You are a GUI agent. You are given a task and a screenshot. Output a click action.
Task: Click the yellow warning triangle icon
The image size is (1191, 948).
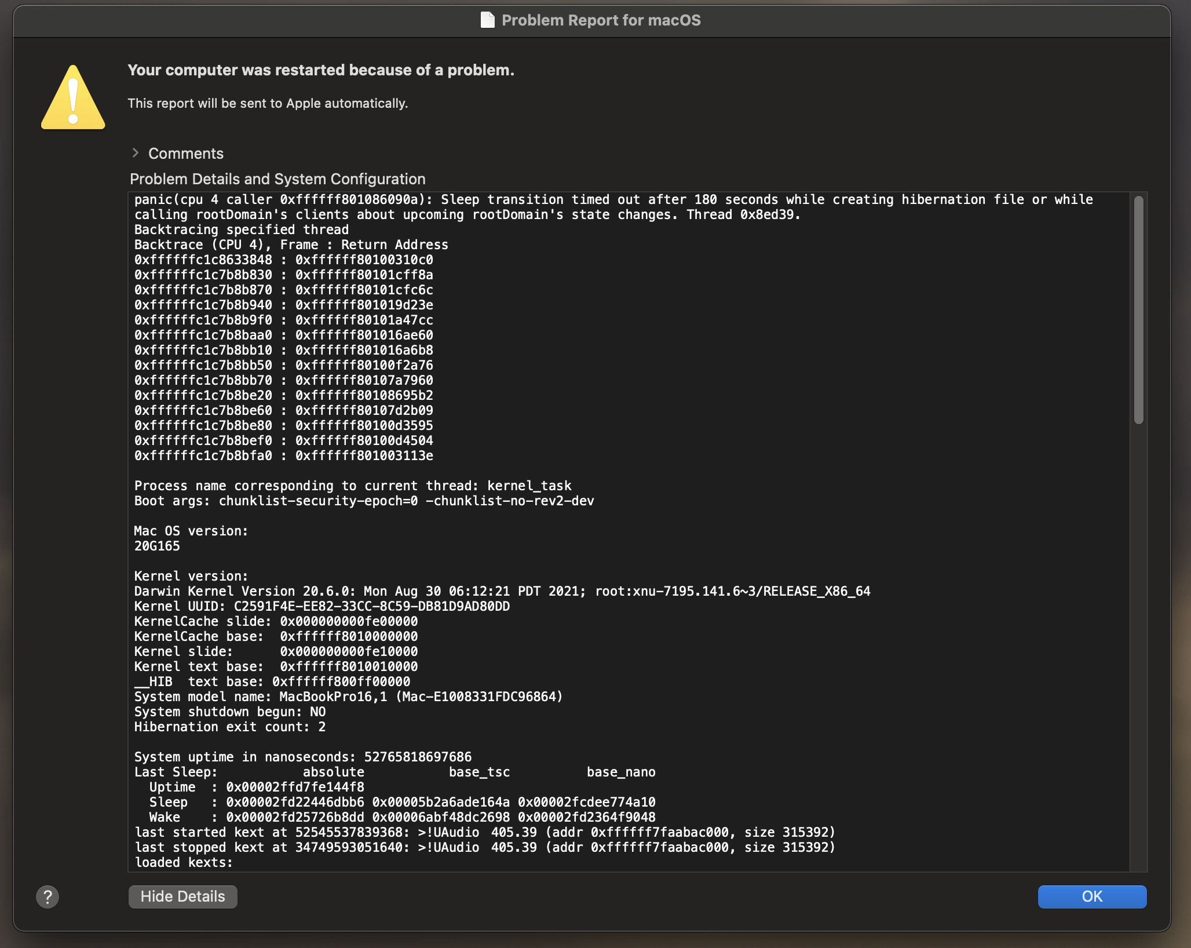pos(73,97)
